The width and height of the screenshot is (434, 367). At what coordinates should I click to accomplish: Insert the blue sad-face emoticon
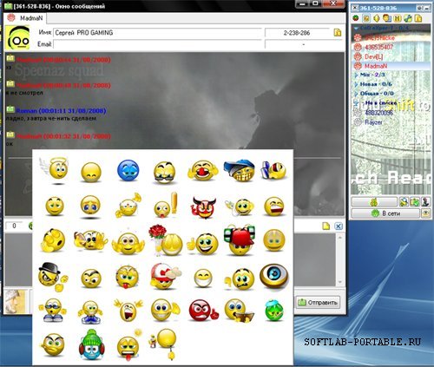(x=128, y=170)
